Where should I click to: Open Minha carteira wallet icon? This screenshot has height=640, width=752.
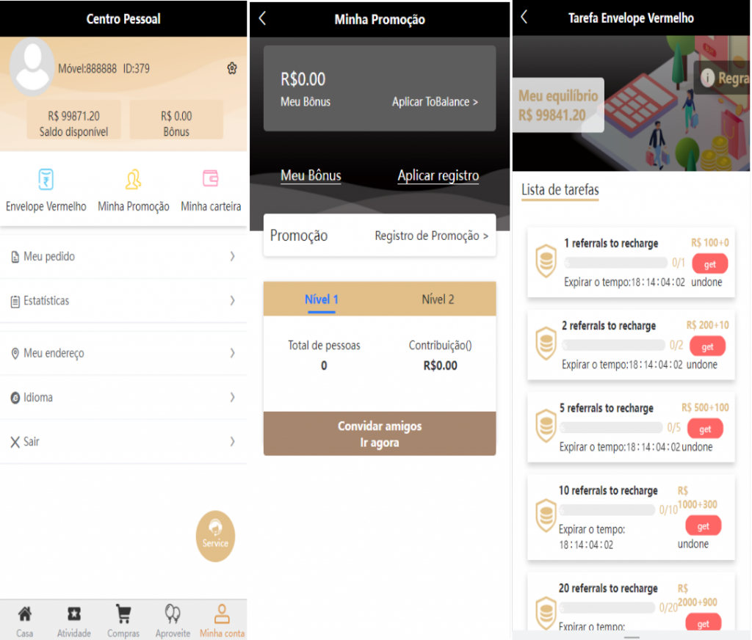pos(210,178)
